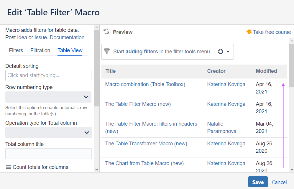
Task: Open the gear settings icon in filter bar
Action: click(x=221, y=52)
